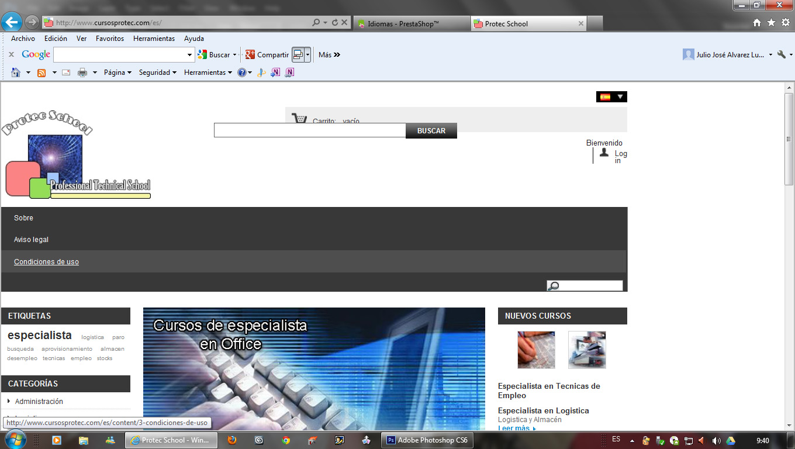Click the shopping cart icon
795x449 pixels.
299,119
